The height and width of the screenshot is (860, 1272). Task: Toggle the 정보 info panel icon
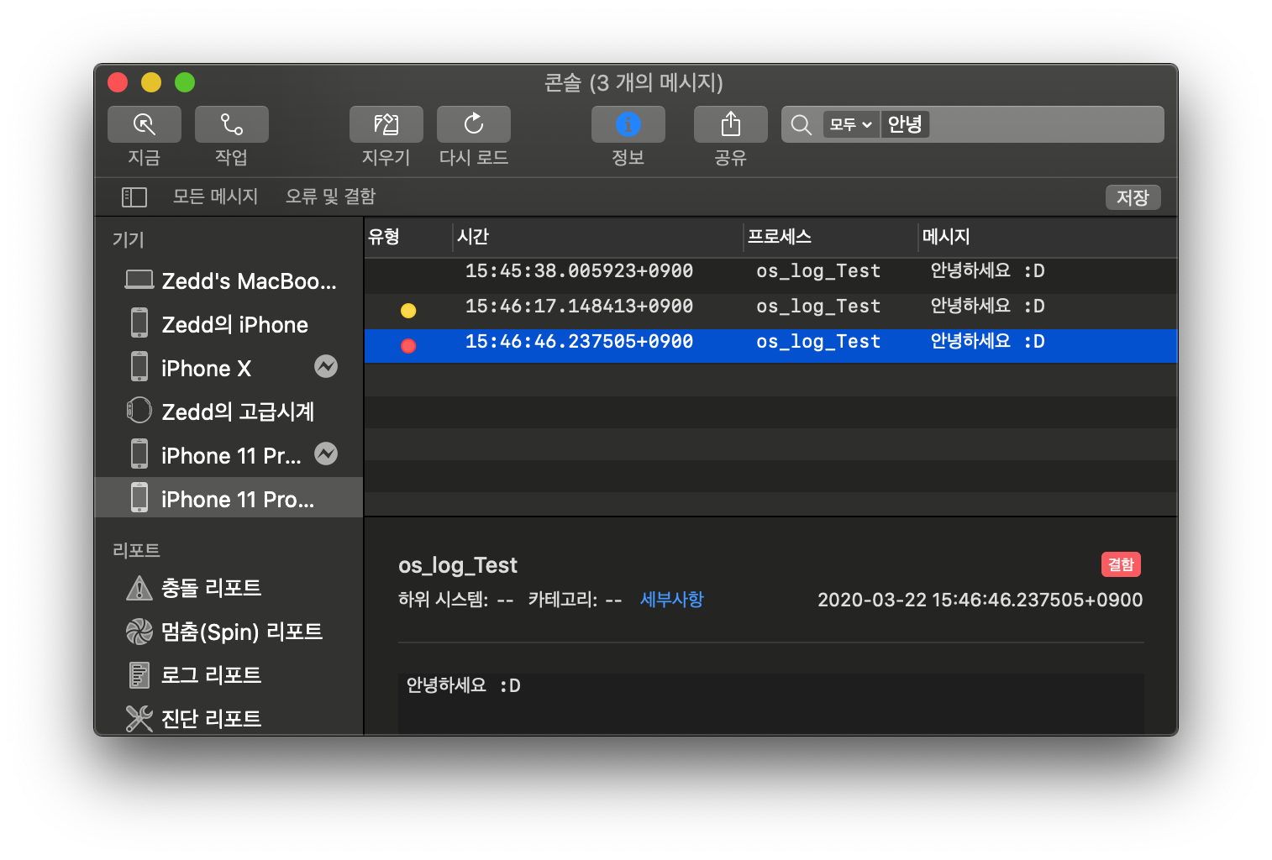[x=628, y=124]
